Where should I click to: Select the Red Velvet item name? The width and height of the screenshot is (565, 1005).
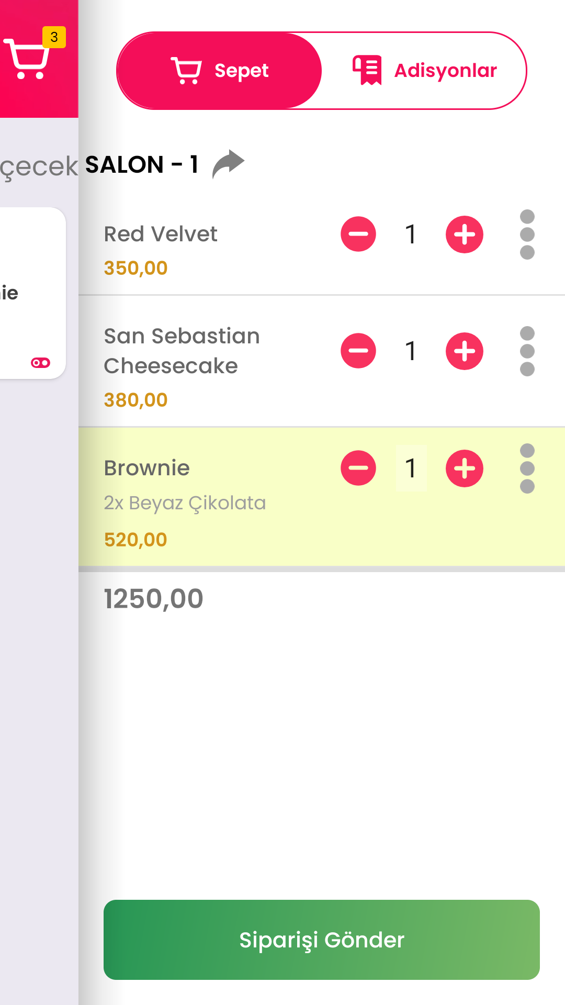pyautogui.click(x=161, y=234)
